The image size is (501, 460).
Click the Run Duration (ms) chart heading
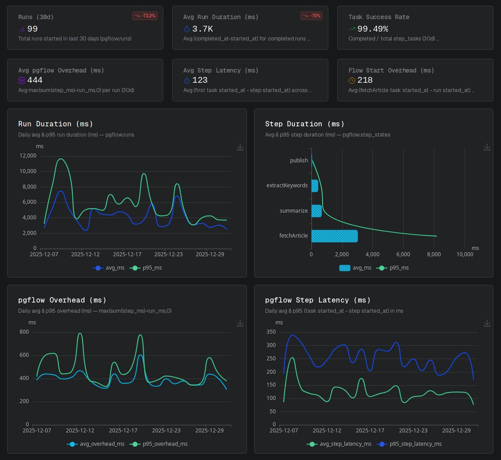tap(56, 124)
